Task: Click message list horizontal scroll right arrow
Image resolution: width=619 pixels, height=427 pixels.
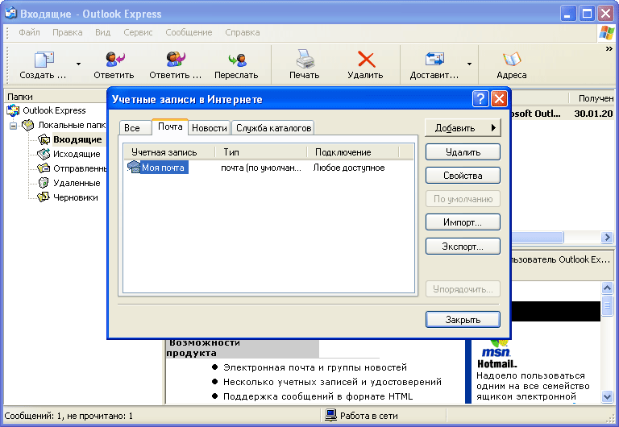Action: click(607, 237)
